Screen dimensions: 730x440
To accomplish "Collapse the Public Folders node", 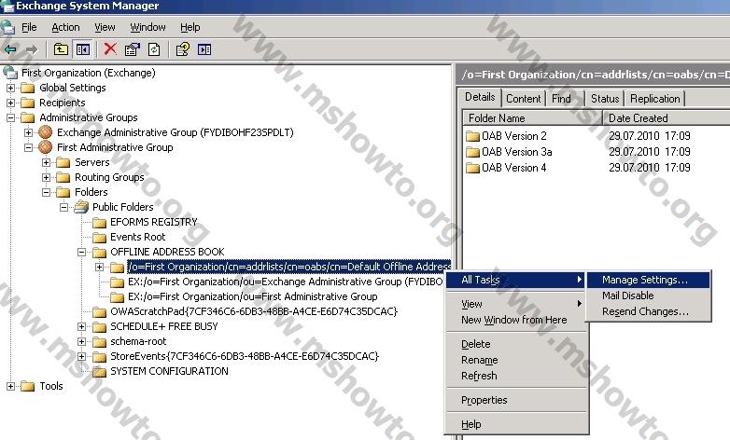I will 63,207.
